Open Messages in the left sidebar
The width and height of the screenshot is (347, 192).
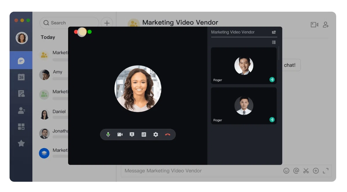click(21, 61)
